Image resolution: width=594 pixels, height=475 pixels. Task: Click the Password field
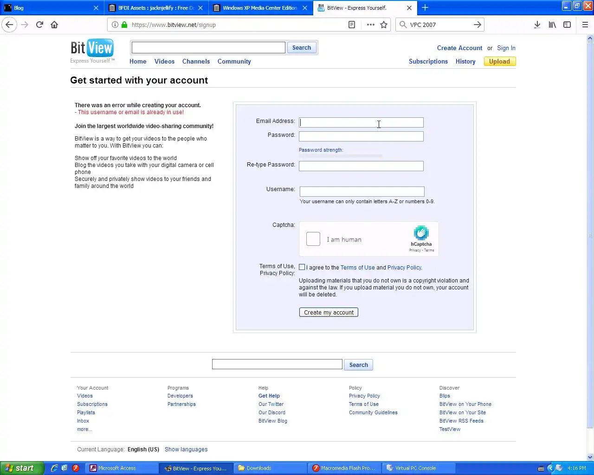pyautogui.click(x=361, y=136)
